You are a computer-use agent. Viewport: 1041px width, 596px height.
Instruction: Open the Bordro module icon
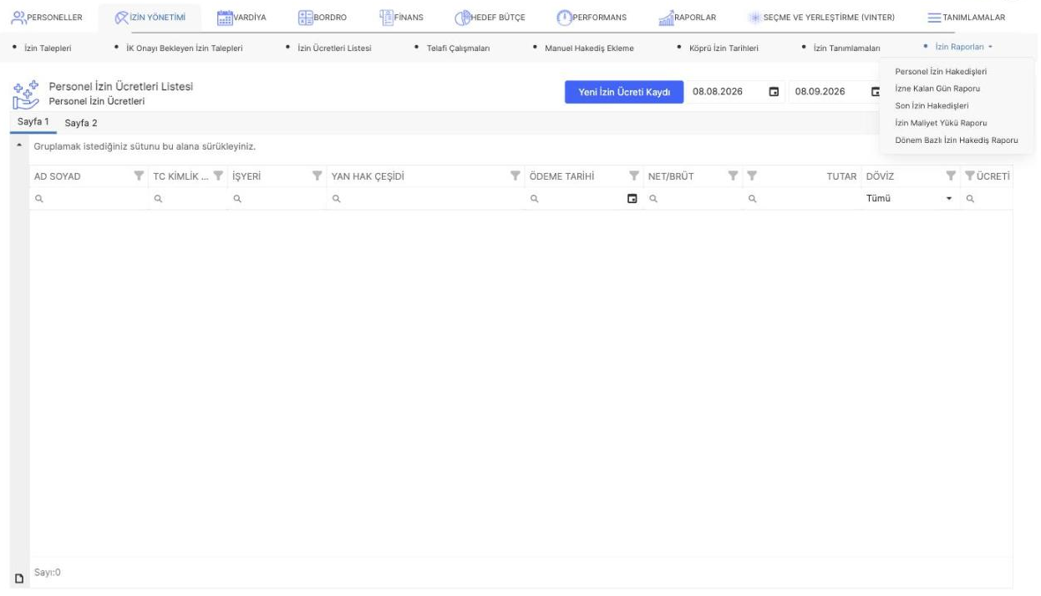304,18
